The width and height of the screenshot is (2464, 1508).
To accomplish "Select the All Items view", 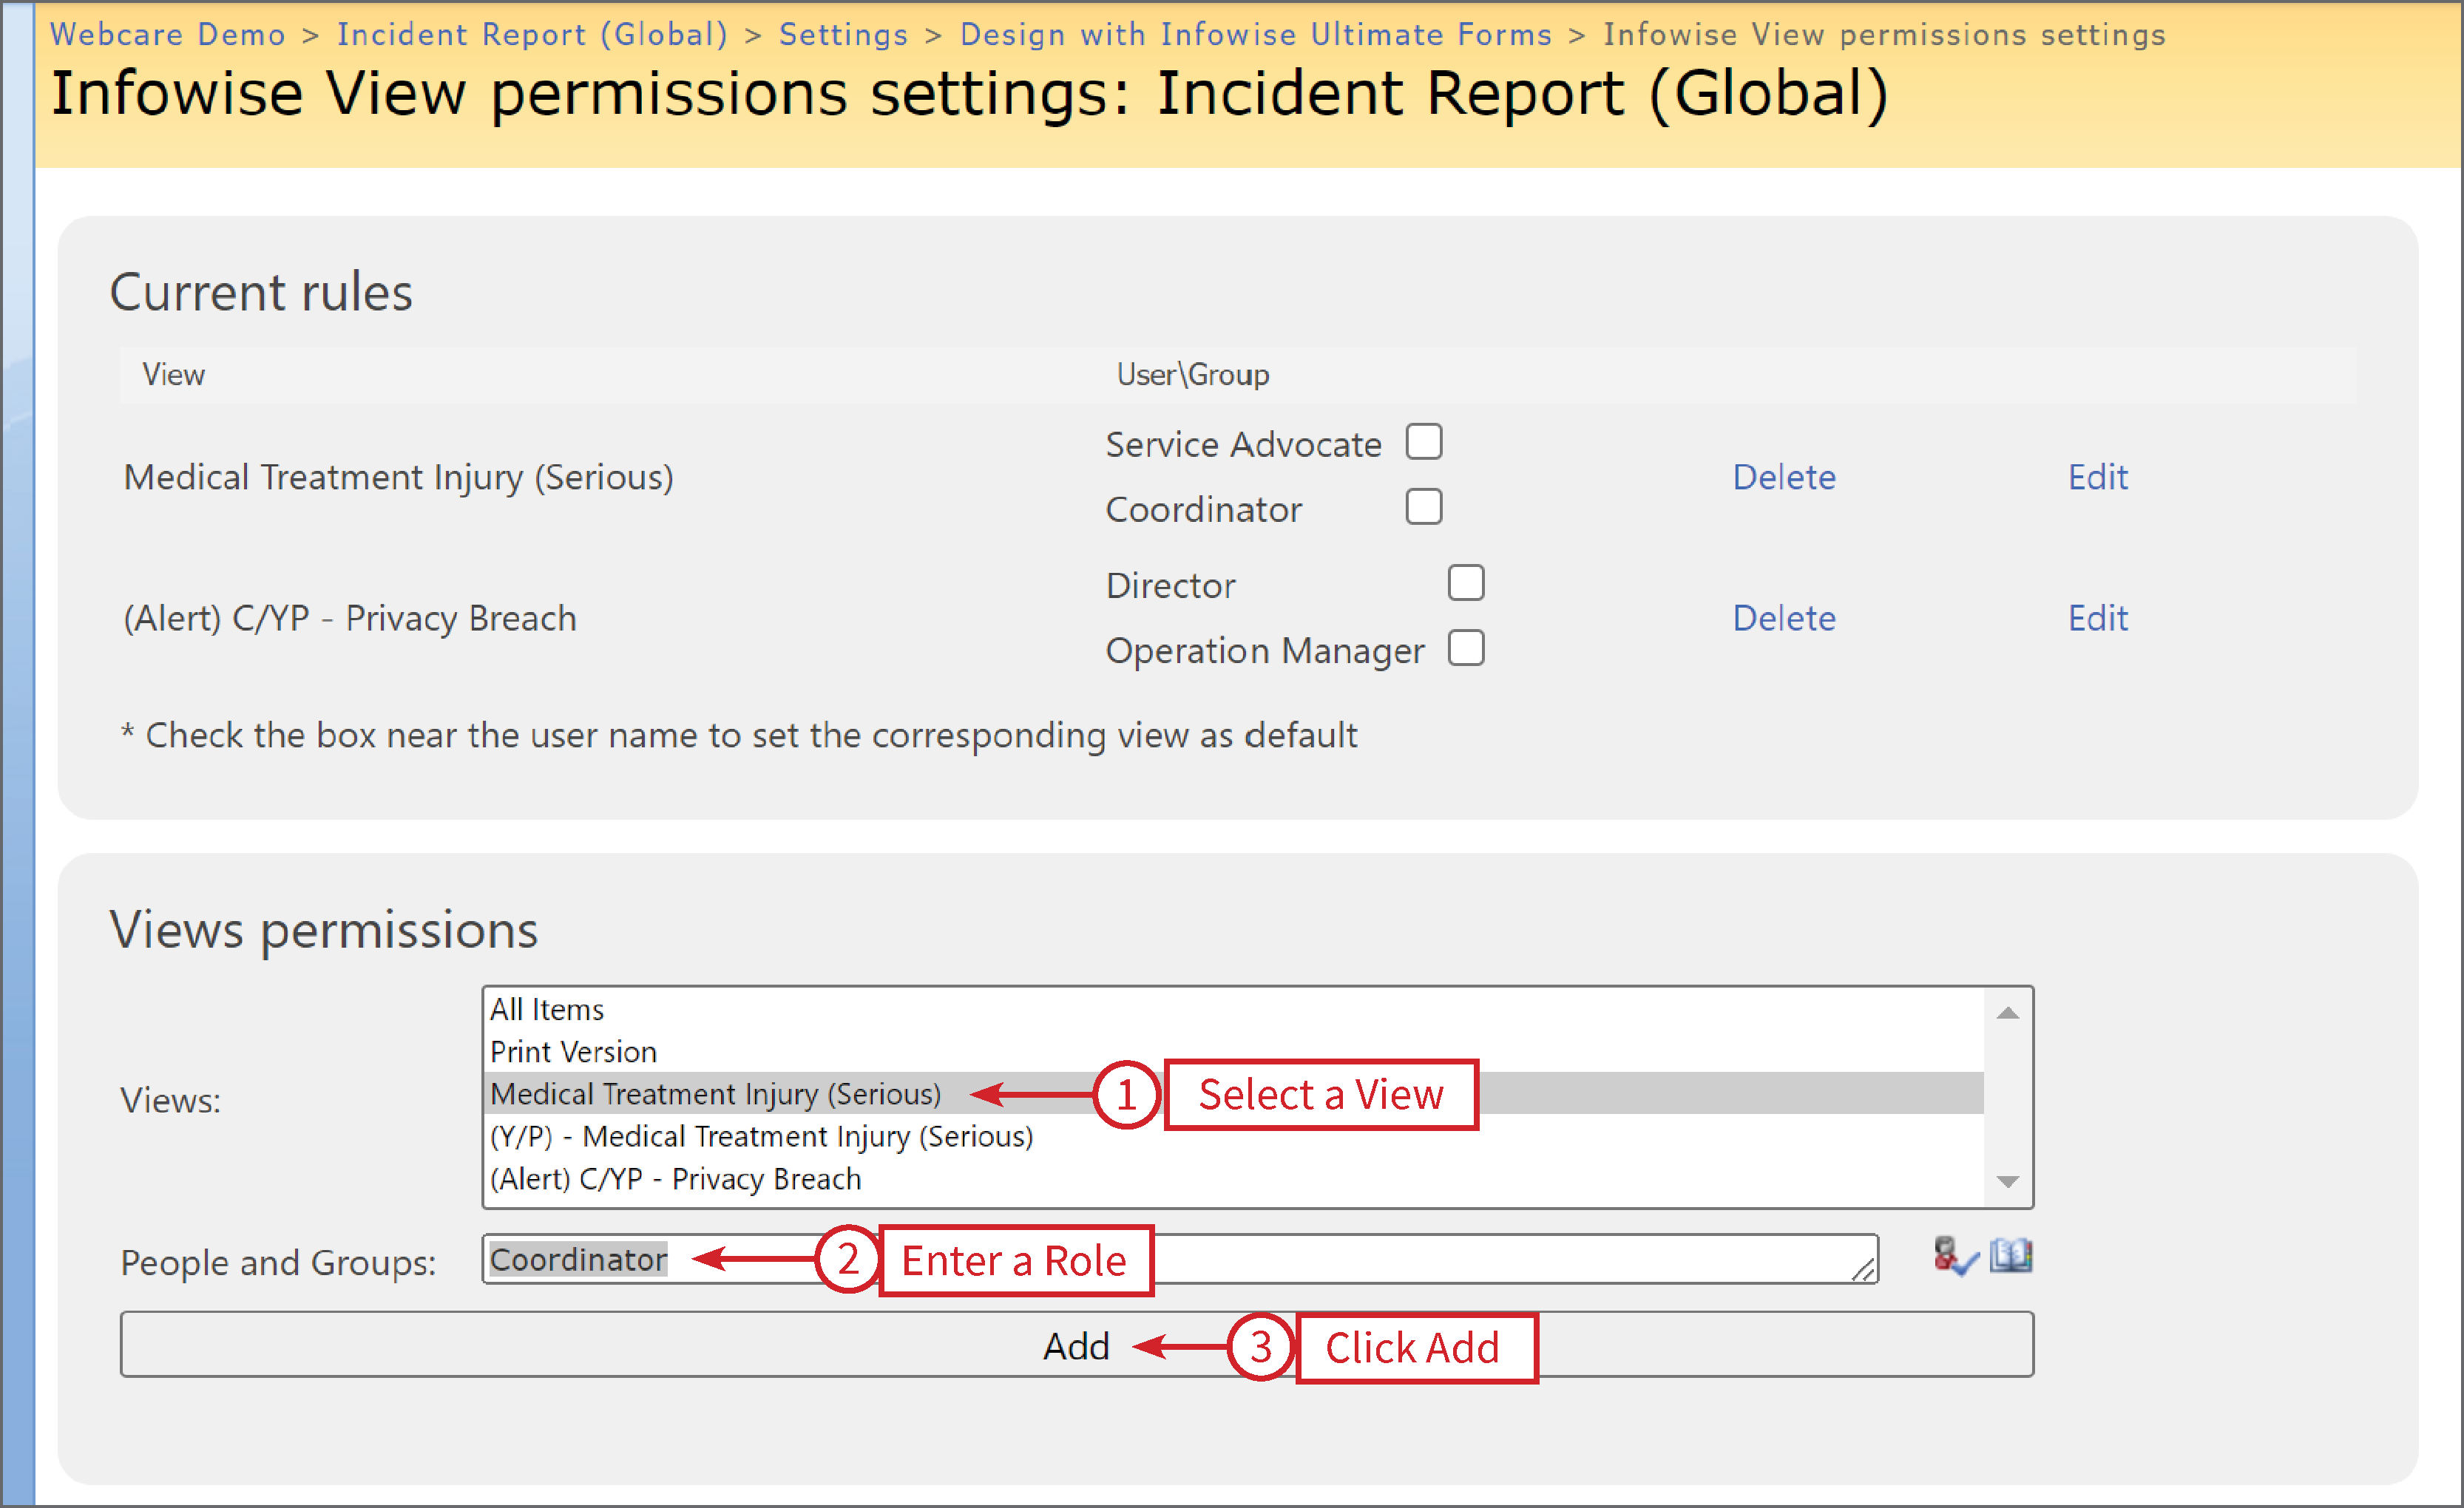I will (x=546, y=1009).
